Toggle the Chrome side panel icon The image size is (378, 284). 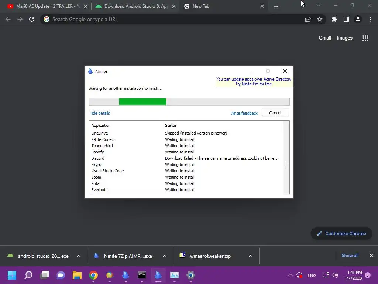click(346, 19)
